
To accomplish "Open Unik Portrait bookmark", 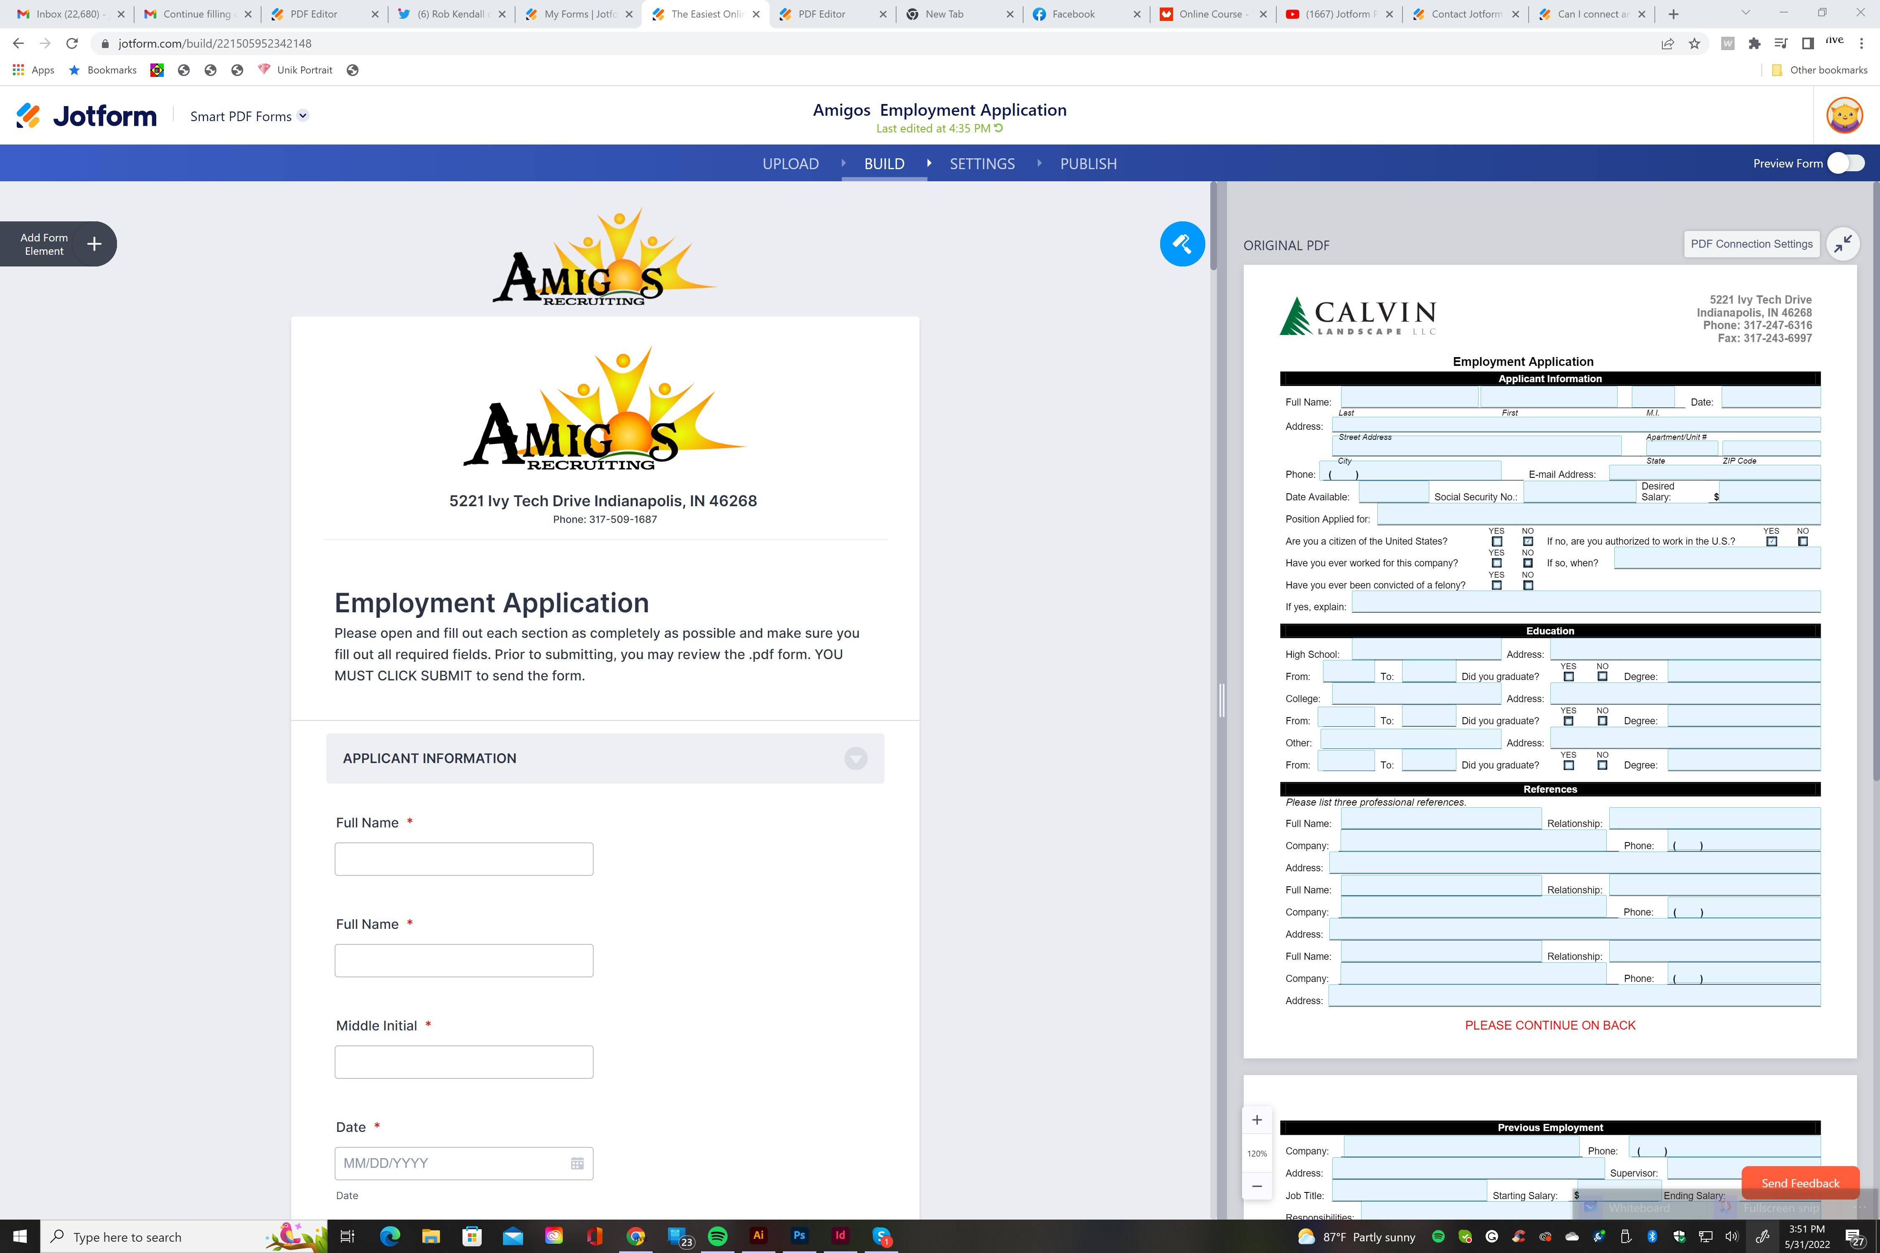I will (295, 70).
